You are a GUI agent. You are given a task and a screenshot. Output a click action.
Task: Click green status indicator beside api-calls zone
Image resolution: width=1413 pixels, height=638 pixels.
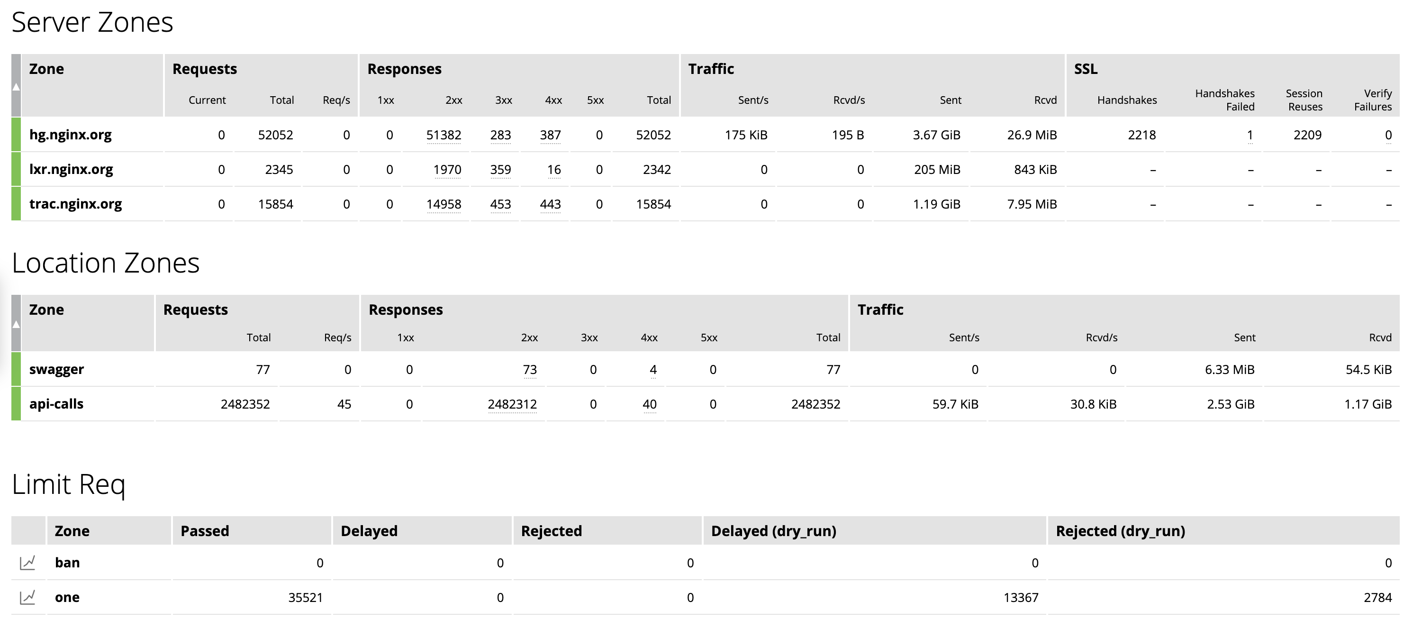tap(15, 404)
